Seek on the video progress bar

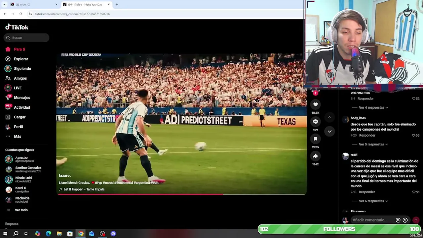point(181,194)
